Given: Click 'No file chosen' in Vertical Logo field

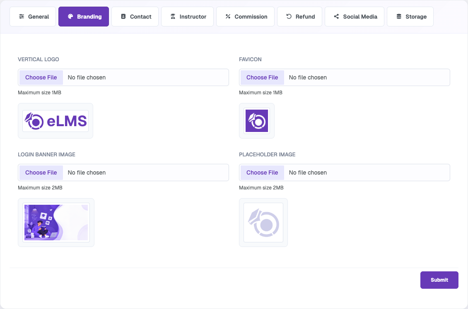Looking at the screenshot, I should click(x=87, y=77).
